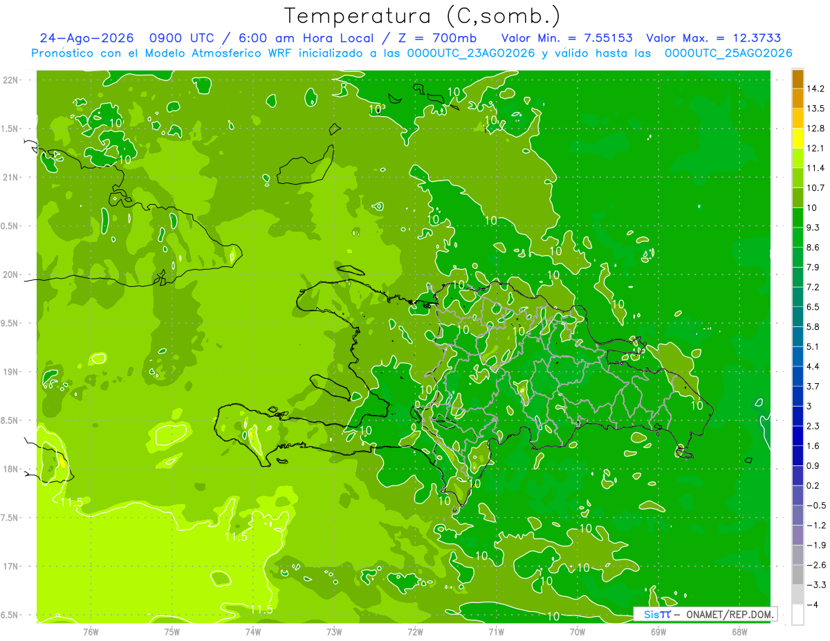Click the legend swatch between 11.4 and 12.1
The width and height of the screenshot is (830, 641).
(x=797, y=158)
